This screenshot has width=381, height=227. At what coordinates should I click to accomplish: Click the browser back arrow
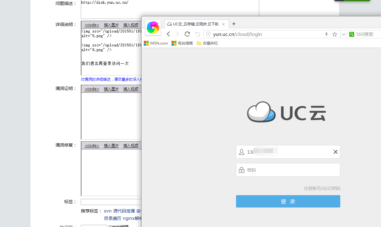168,34
